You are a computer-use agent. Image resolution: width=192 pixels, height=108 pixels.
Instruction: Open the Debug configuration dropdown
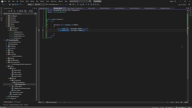pyautogui.click(x=31, y=4)
